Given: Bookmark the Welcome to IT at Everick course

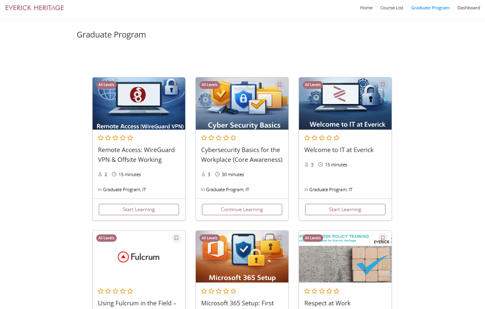Looking at the screenshot, I should point(383,85).
